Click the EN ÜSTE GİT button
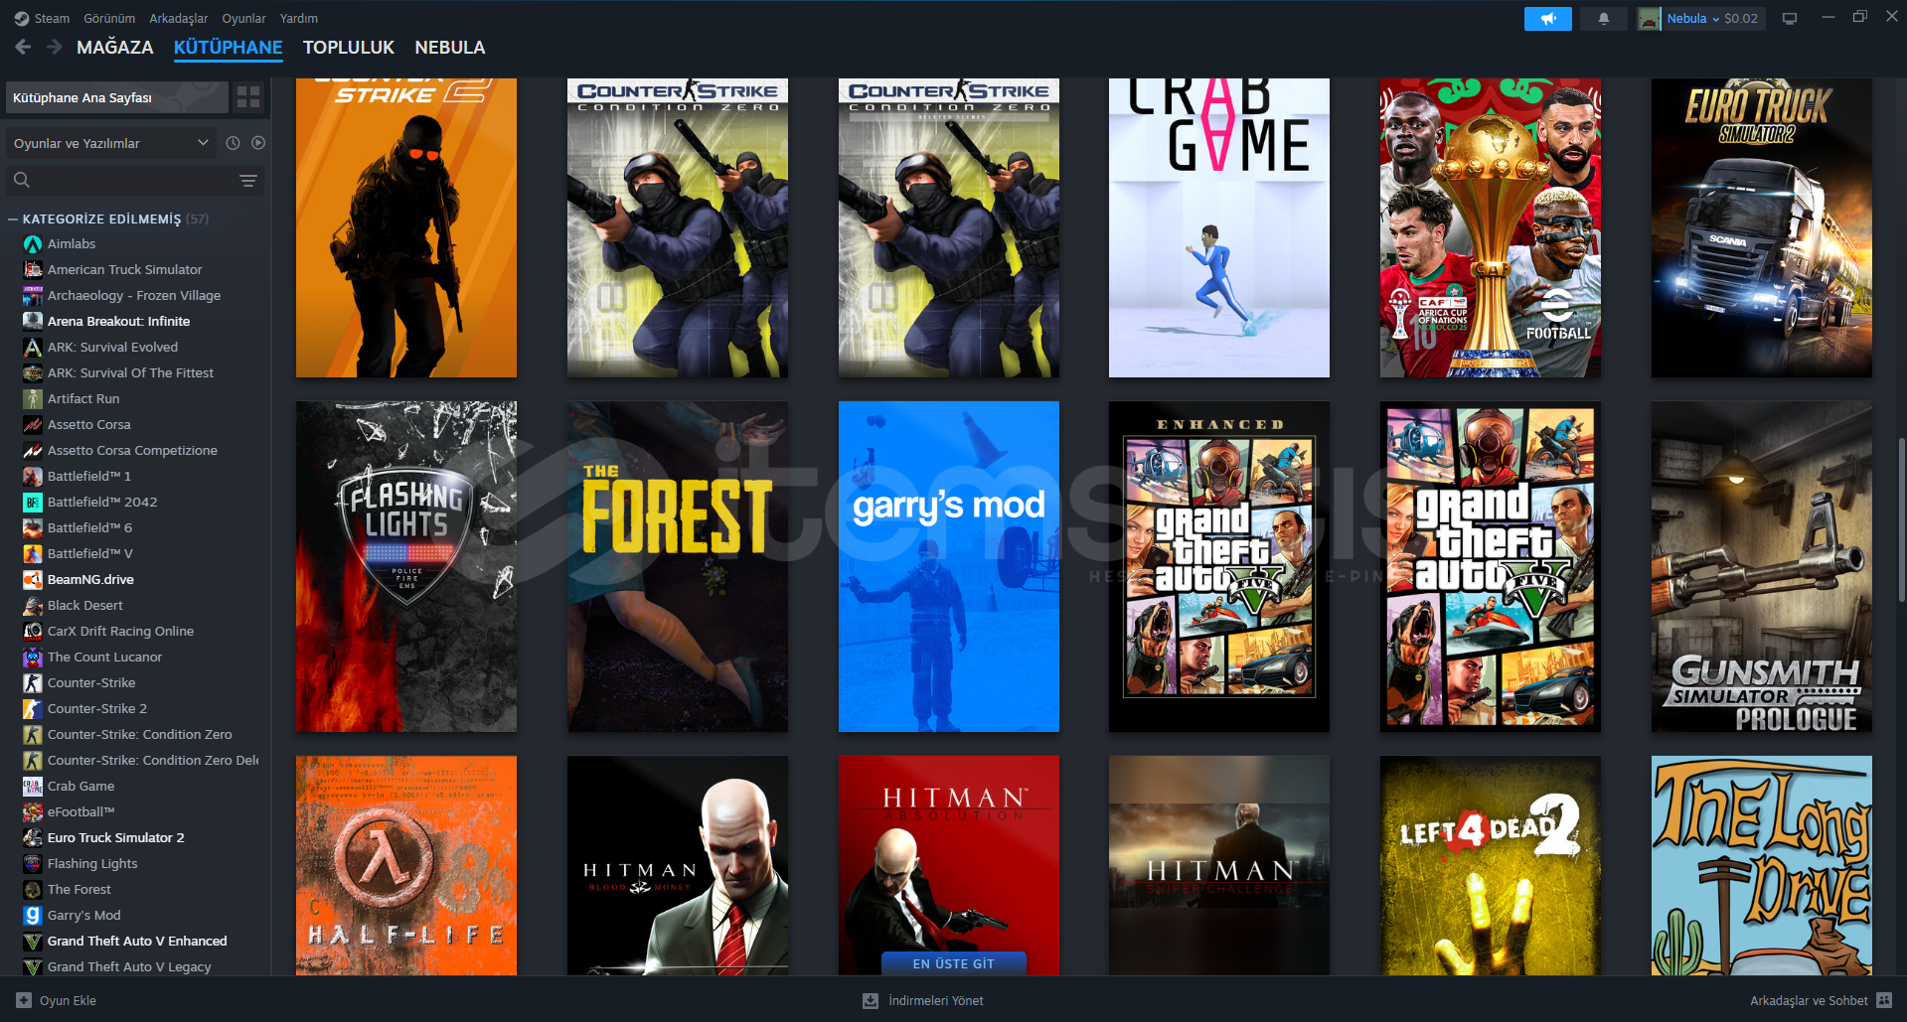Screen dimensions: 1907x1022 (953, 963)
